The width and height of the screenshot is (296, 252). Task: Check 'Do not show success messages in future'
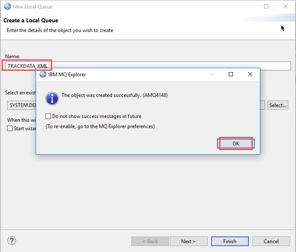48,116
